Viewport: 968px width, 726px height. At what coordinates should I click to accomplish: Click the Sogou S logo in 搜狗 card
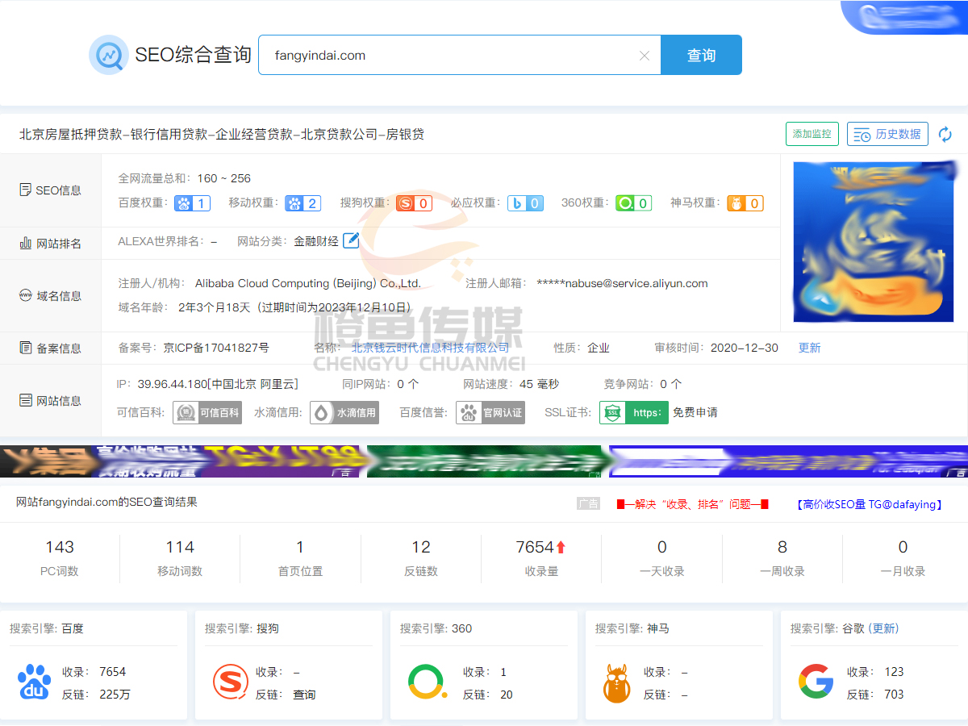[x=231, y=682]
